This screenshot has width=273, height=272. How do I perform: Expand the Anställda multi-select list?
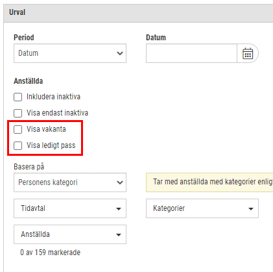click(x=70, y=234)
